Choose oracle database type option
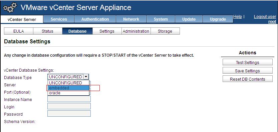This screenshot has height=132, width=278. 68,93
